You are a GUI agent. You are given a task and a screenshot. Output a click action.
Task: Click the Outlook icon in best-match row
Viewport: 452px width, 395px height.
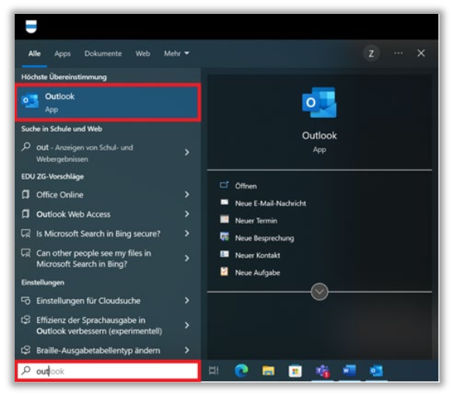[30, 101]
